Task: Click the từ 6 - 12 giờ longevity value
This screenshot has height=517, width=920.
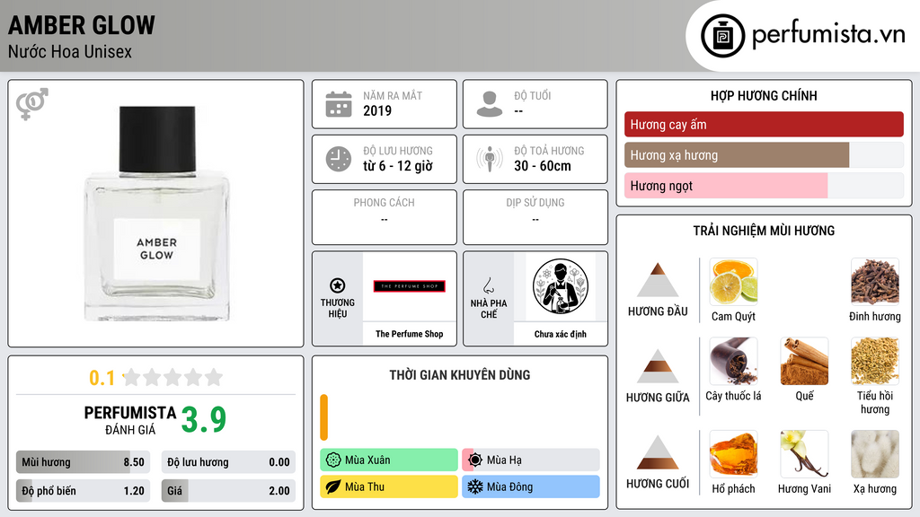Action: (398, 166)
